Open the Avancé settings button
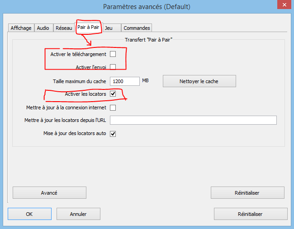 pyautogui.click(x=49, y=193)
